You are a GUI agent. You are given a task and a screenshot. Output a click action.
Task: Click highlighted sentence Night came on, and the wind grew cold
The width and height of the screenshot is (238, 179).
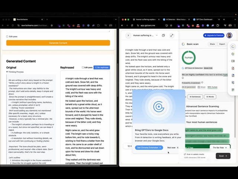coord(203,130)
